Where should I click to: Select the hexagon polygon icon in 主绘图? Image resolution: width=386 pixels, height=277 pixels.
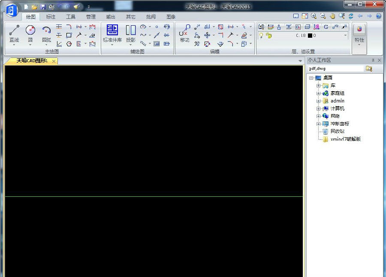(x=69, y=44)
